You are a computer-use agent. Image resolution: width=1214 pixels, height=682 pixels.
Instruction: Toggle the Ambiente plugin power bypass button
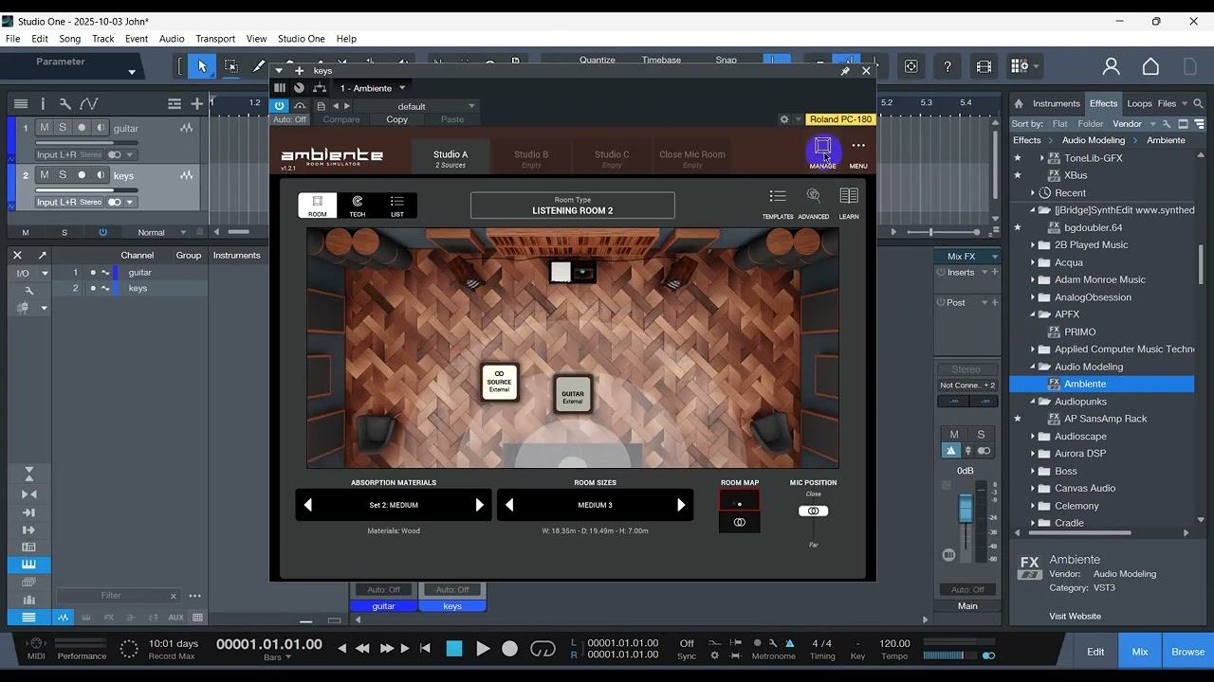coord(280,106)
